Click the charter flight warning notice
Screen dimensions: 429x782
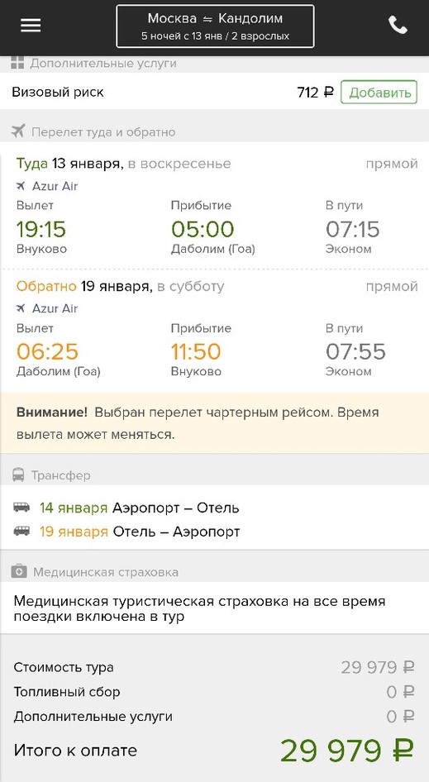click(x=215, y=423)
